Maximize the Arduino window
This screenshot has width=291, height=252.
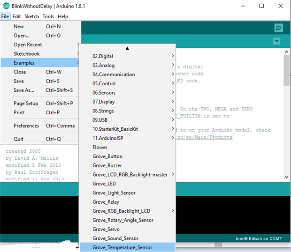tap(261, 6)
